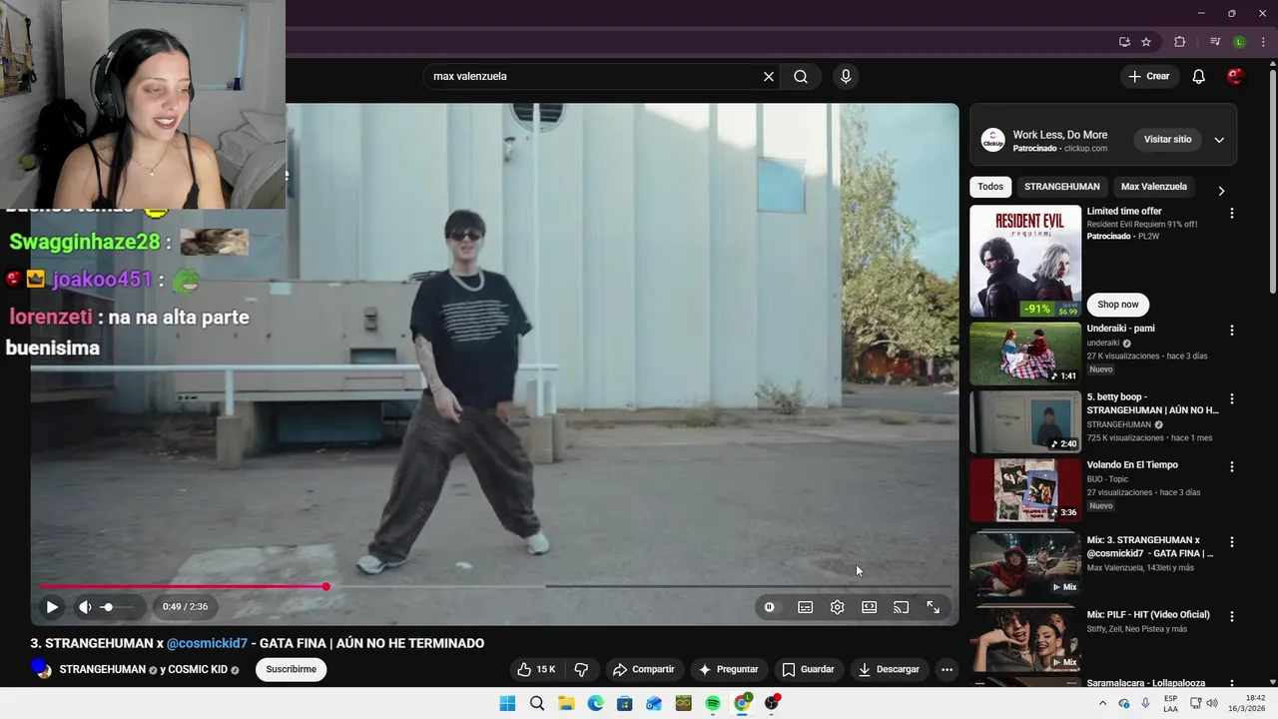Viewport: 1278px width, 719px height.
Task: Open Windows Start menu
Action: pos(507,703)
